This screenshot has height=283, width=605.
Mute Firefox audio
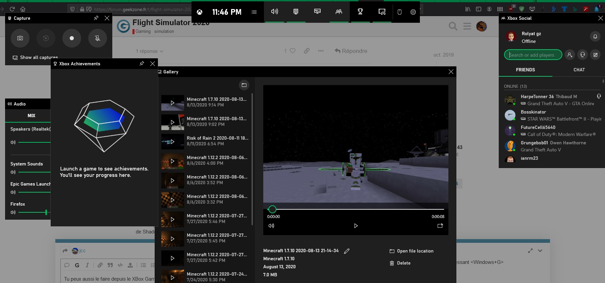click(x=13, y=212)
